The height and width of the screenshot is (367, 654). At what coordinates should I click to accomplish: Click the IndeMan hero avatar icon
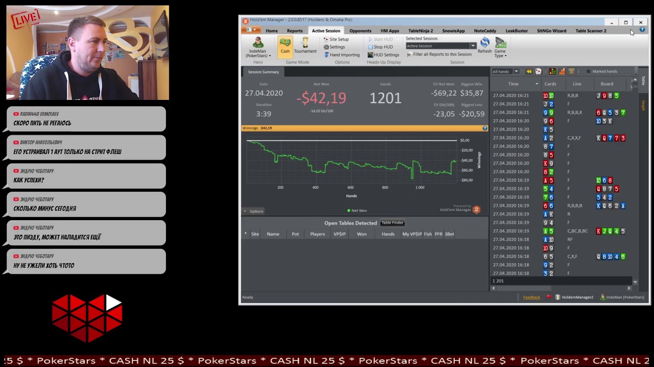[x=258, y=43]
